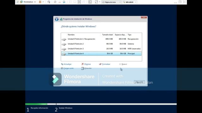Select Unidad 0 Partición 2 row
The height and width of the screenshot is (113, 202).
(x=101, y=44)
